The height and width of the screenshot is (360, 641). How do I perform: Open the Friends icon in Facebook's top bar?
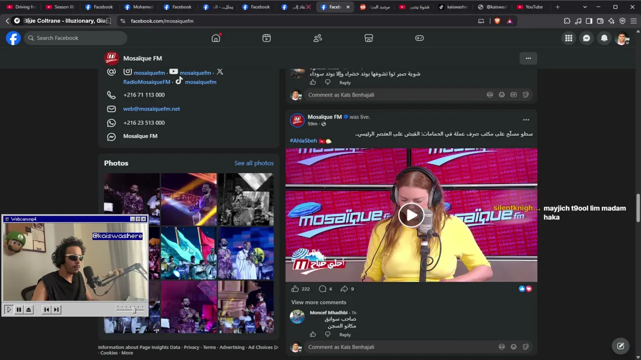click(x=317, y=38)
